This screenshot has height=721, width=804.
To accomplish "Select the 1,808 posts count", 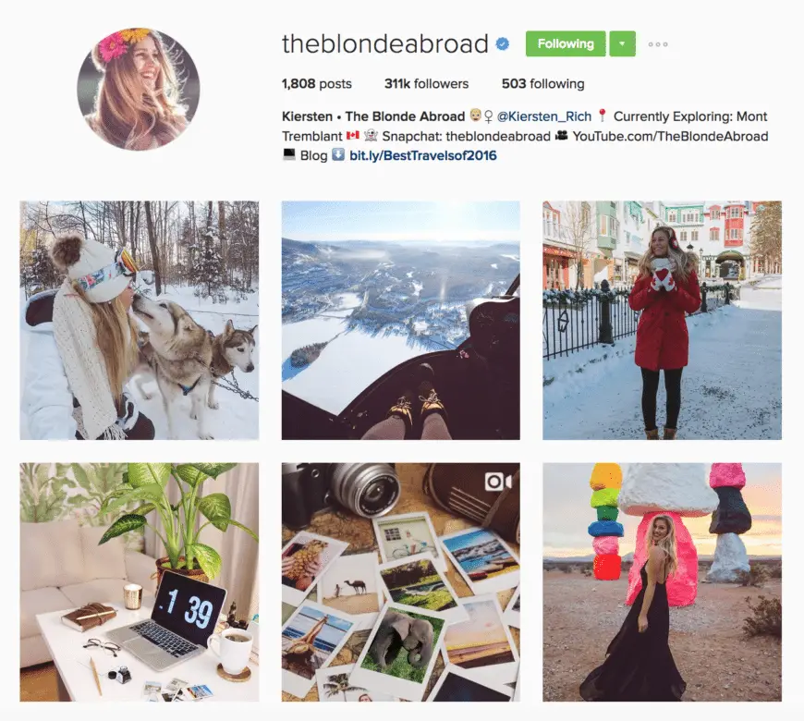I will click(317, 83).
